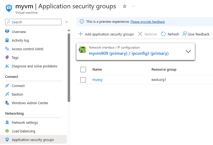Click the Networking section heading
213x145 pixels.
point(15,113)
